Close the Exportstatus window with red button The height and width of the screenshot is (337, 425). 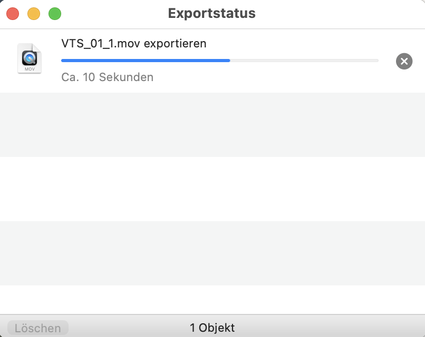pos(13,14)
